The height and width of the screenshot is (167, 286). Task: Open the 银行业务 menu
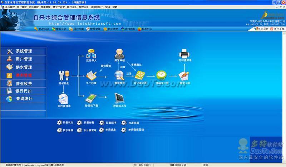point(72,7)
